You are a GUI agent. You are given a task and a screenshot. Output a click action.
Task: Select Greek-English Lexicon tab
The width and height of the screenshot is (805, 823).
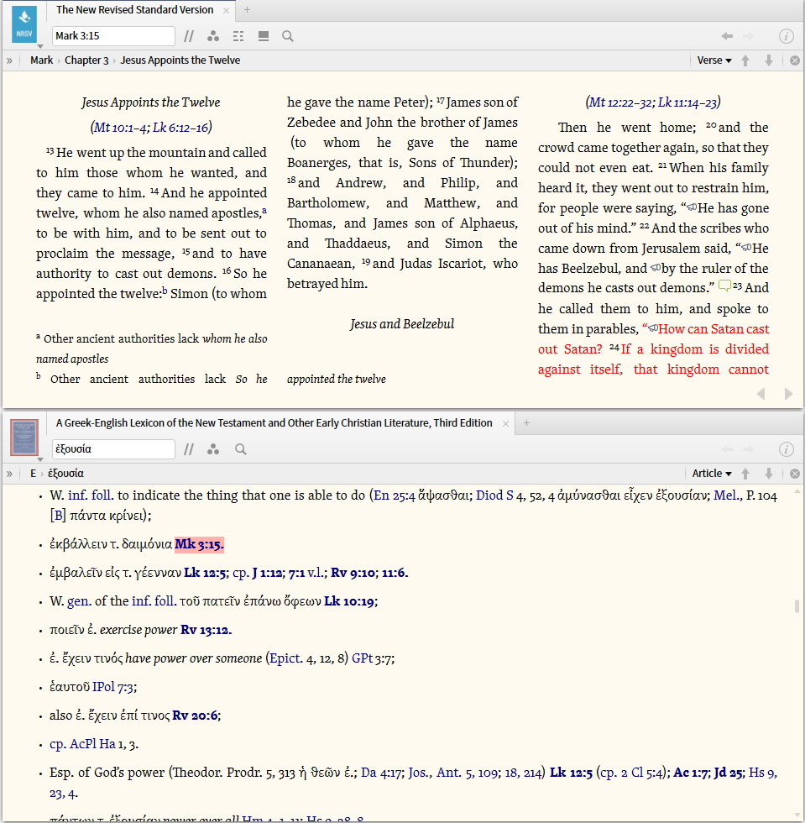(x=274, y=423)
